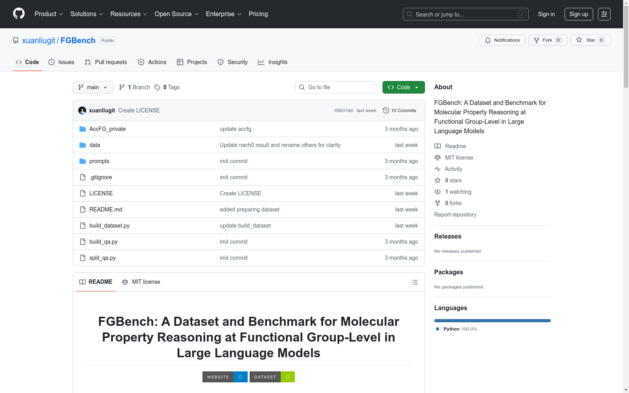Click the commit history clock icon
629x393 pixels.
tap(386, 110)
